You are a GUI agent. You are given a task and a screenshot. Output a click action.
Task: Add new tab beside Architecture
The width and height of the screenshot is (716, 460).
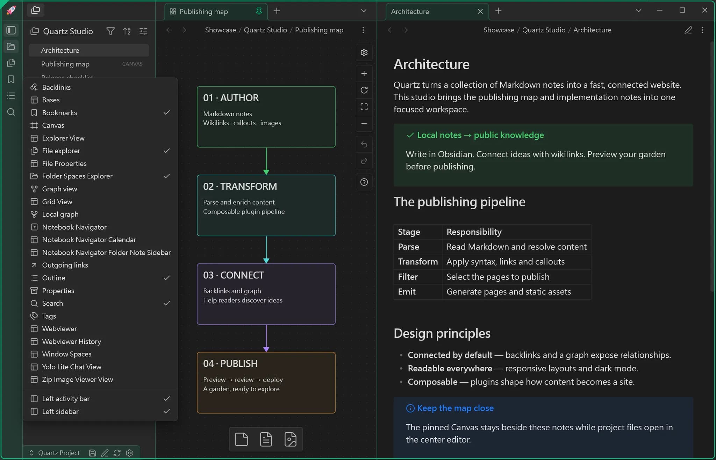[x=499, y=11]
